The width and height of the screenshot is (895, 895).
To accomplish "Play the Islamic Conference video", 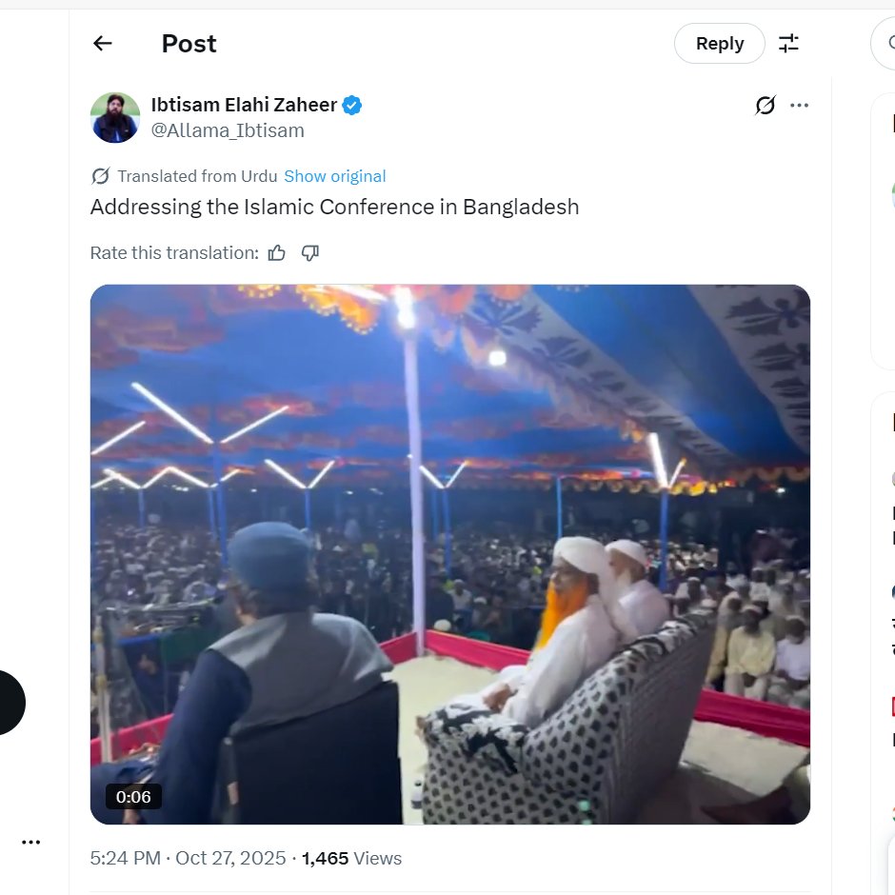I will pyautogui.click(x=449, y=554).
